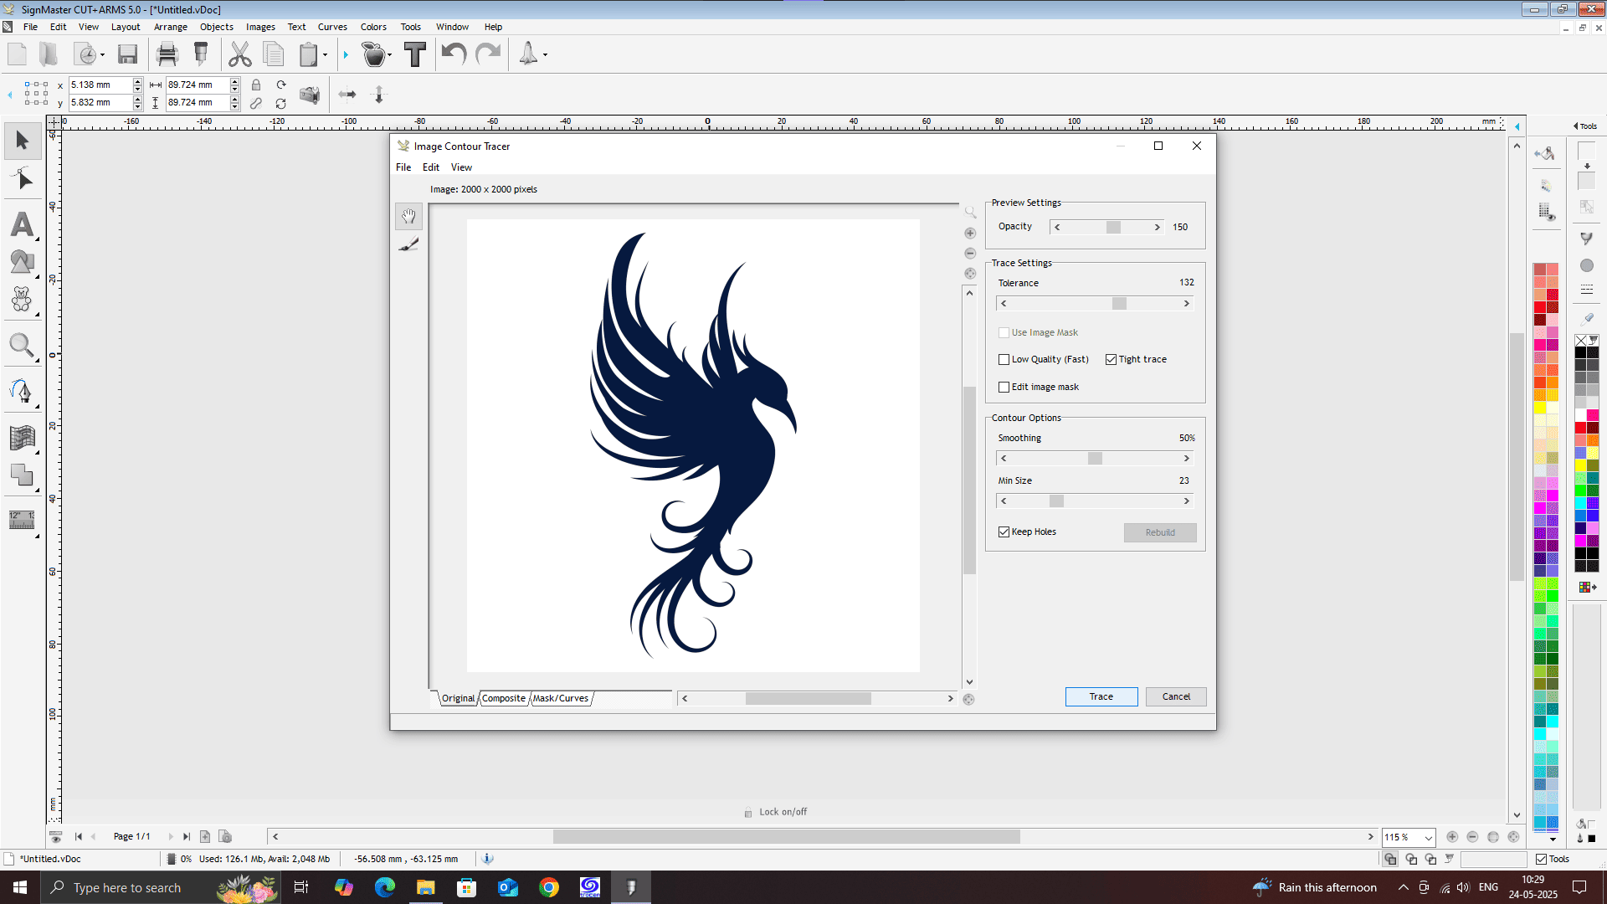
Task: Uncheck the Tight trace checkbox
Action: [x=1111, y=360]
